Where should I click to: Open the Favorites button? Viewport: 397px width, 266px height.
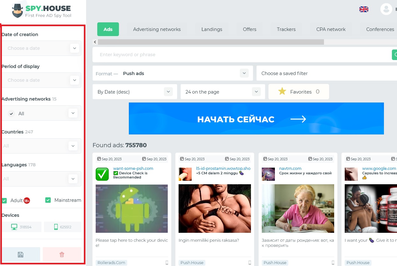(x=299, y=92)
